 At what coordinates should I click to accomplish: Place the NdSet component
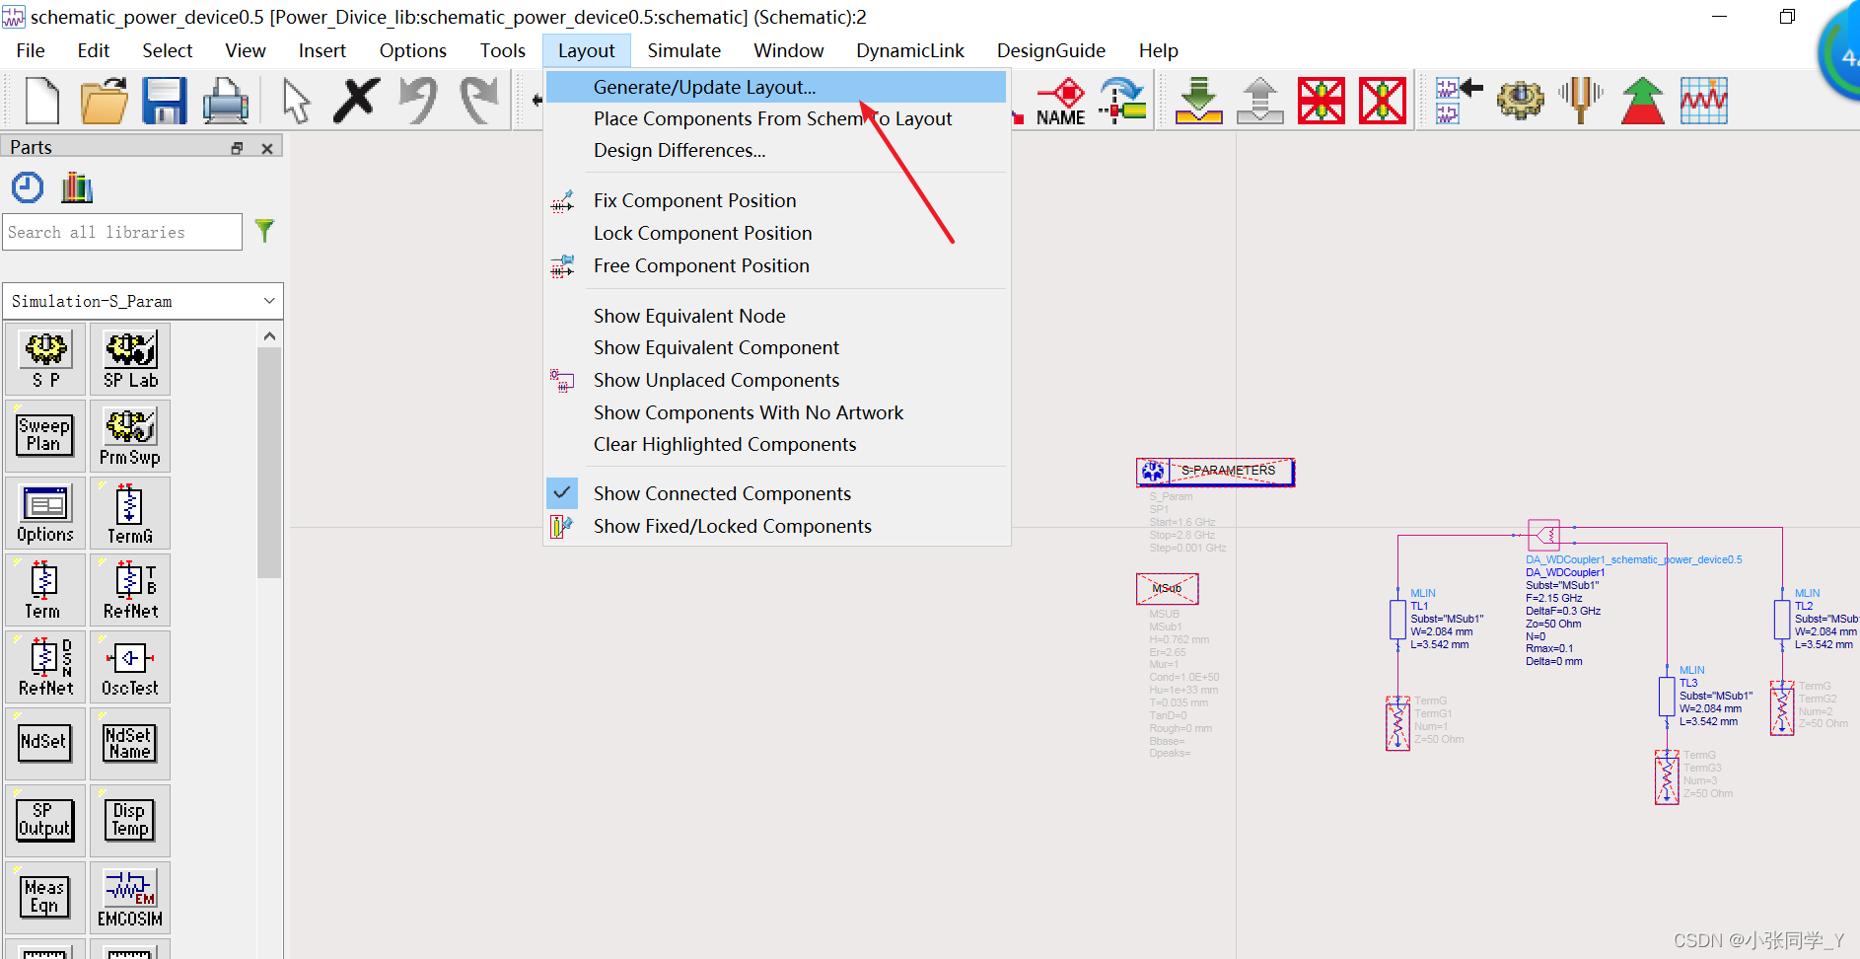(45, 744)
